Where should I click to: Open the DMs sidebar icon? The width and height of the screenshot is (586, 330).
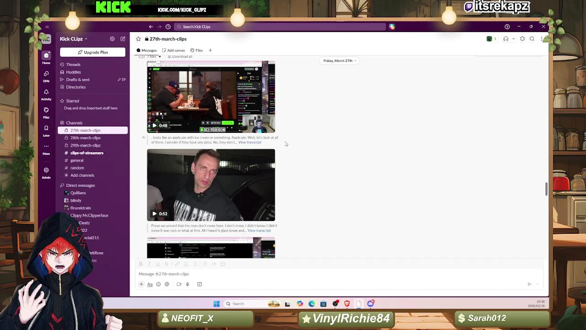(x=46, y=76)
